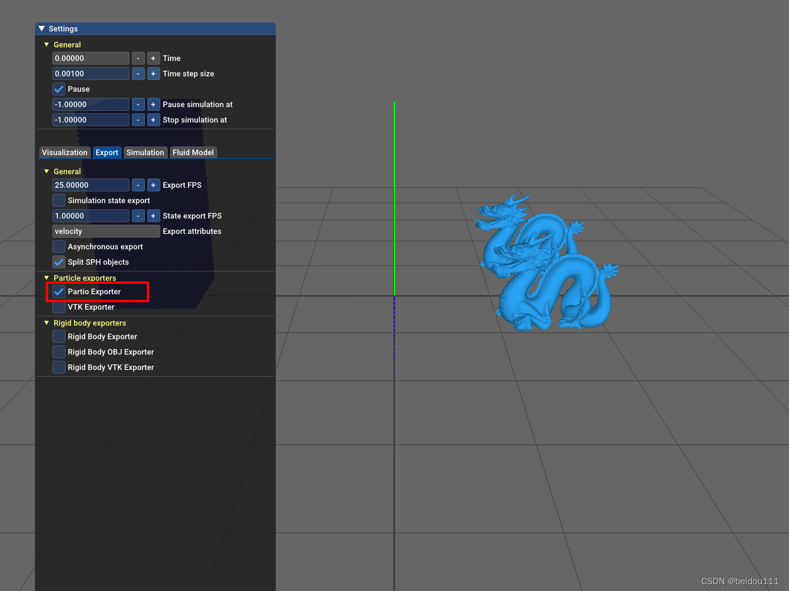Decrease Pause simulation at value
This screenshot has height=591, width=789.
click(x=138, y=105)
